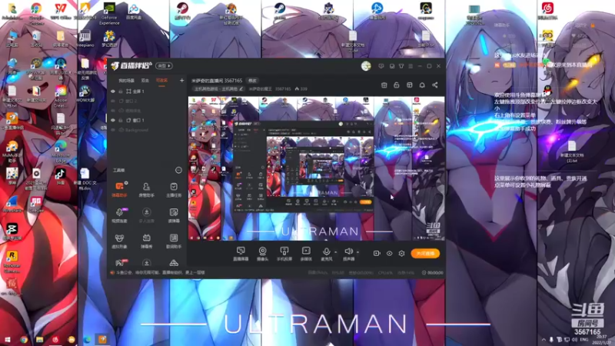Open the 弹幕助手 tool in the toolbox
615x346 pixels.
point(119,189)
